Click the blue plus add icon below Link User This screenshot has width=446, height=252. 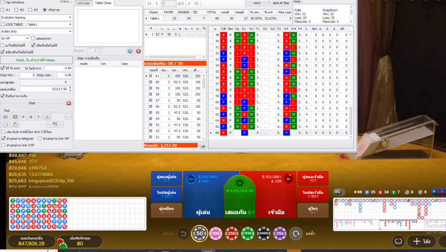[130, 51]
